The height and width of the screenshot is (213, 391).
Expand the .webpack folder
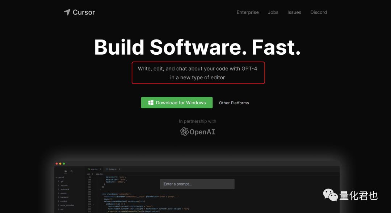tap(58, 189)
